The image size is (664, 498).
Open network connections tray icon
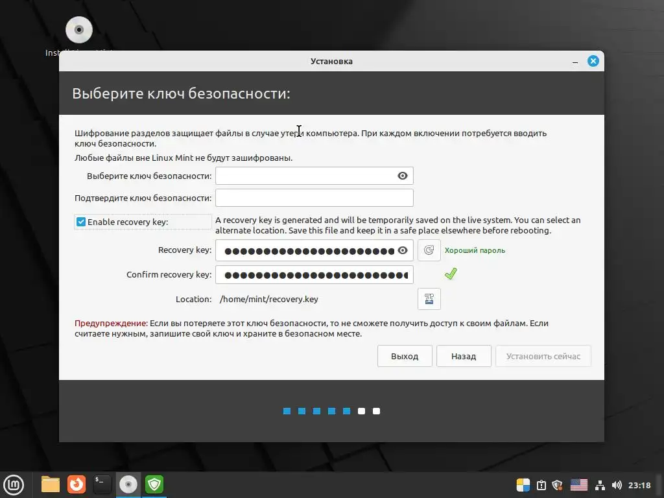600,485
